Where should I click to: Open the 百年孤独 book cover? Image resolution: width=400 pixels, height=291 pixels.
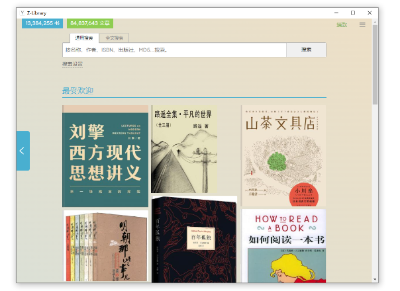[195, 239]
